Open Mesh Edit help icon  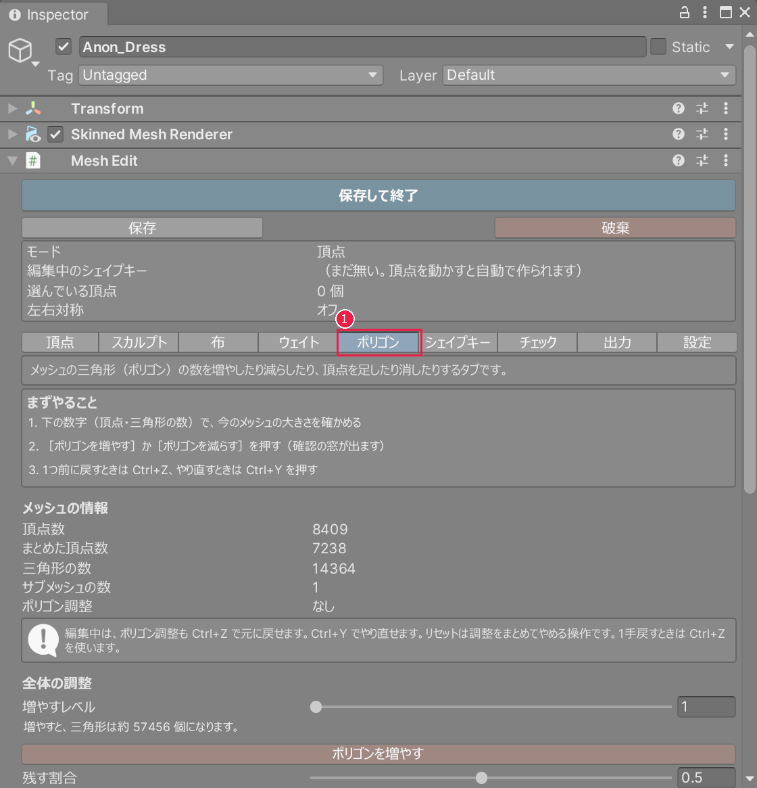tap(678, 160)
